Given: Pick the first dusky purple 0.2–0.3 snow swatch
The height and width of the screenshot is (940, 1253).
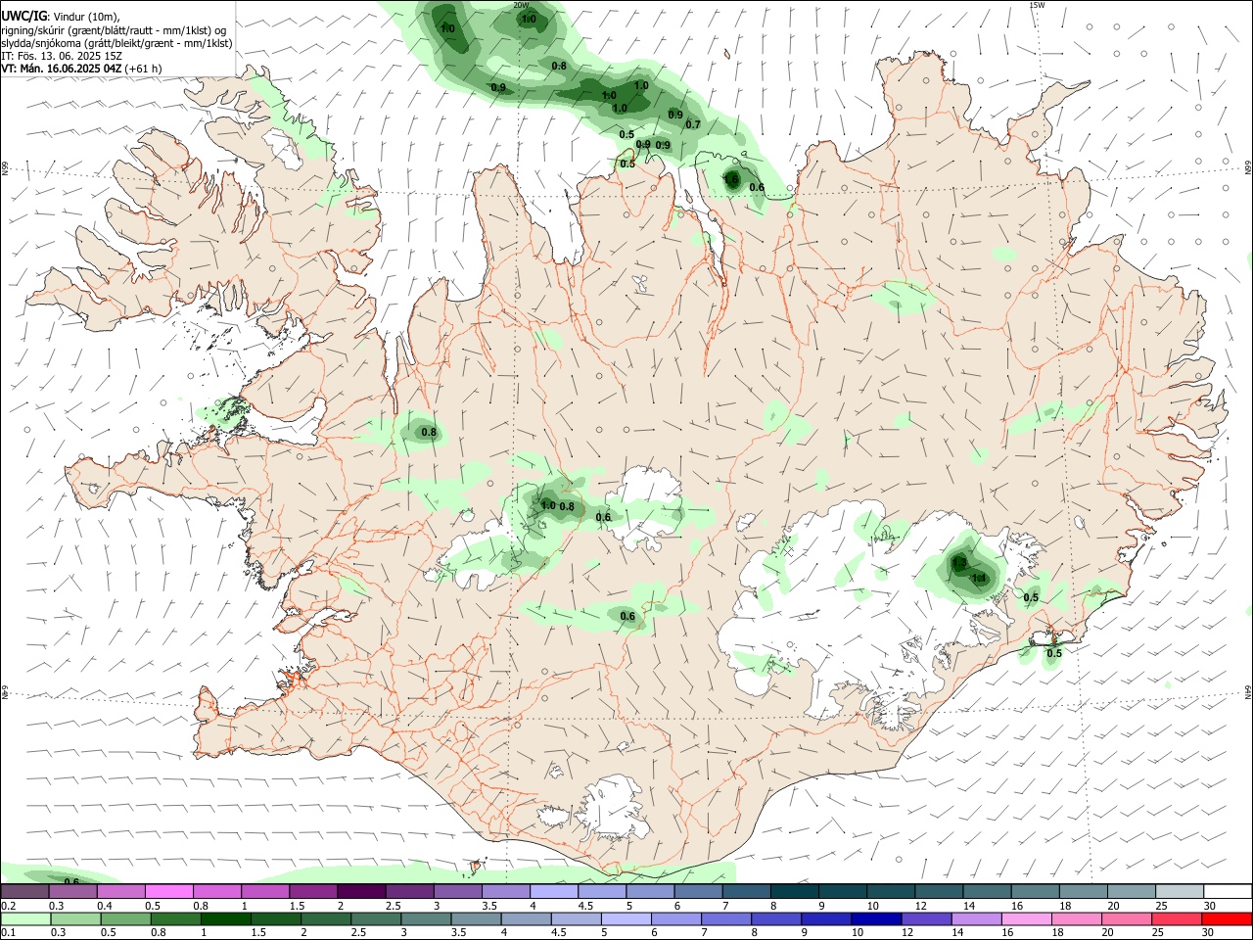Looking at the screenshot, I should tap(24, 891).
